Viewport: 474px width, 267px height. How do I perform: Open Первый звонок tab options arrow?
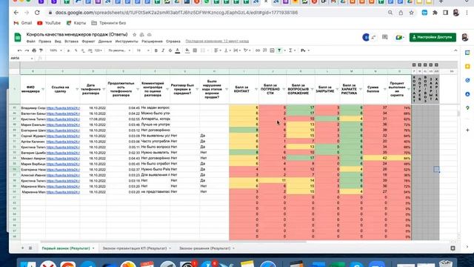(x=93, y=248)
